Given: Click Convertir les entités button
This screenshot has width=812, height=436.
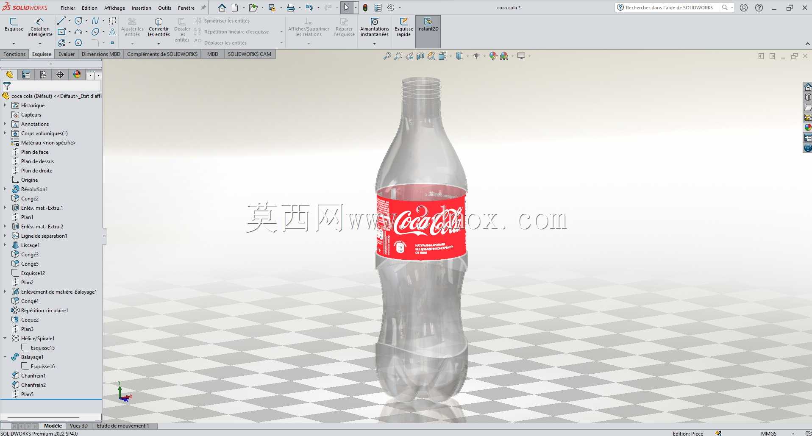Looking at the screenshot, I should [x=159, y=28].
